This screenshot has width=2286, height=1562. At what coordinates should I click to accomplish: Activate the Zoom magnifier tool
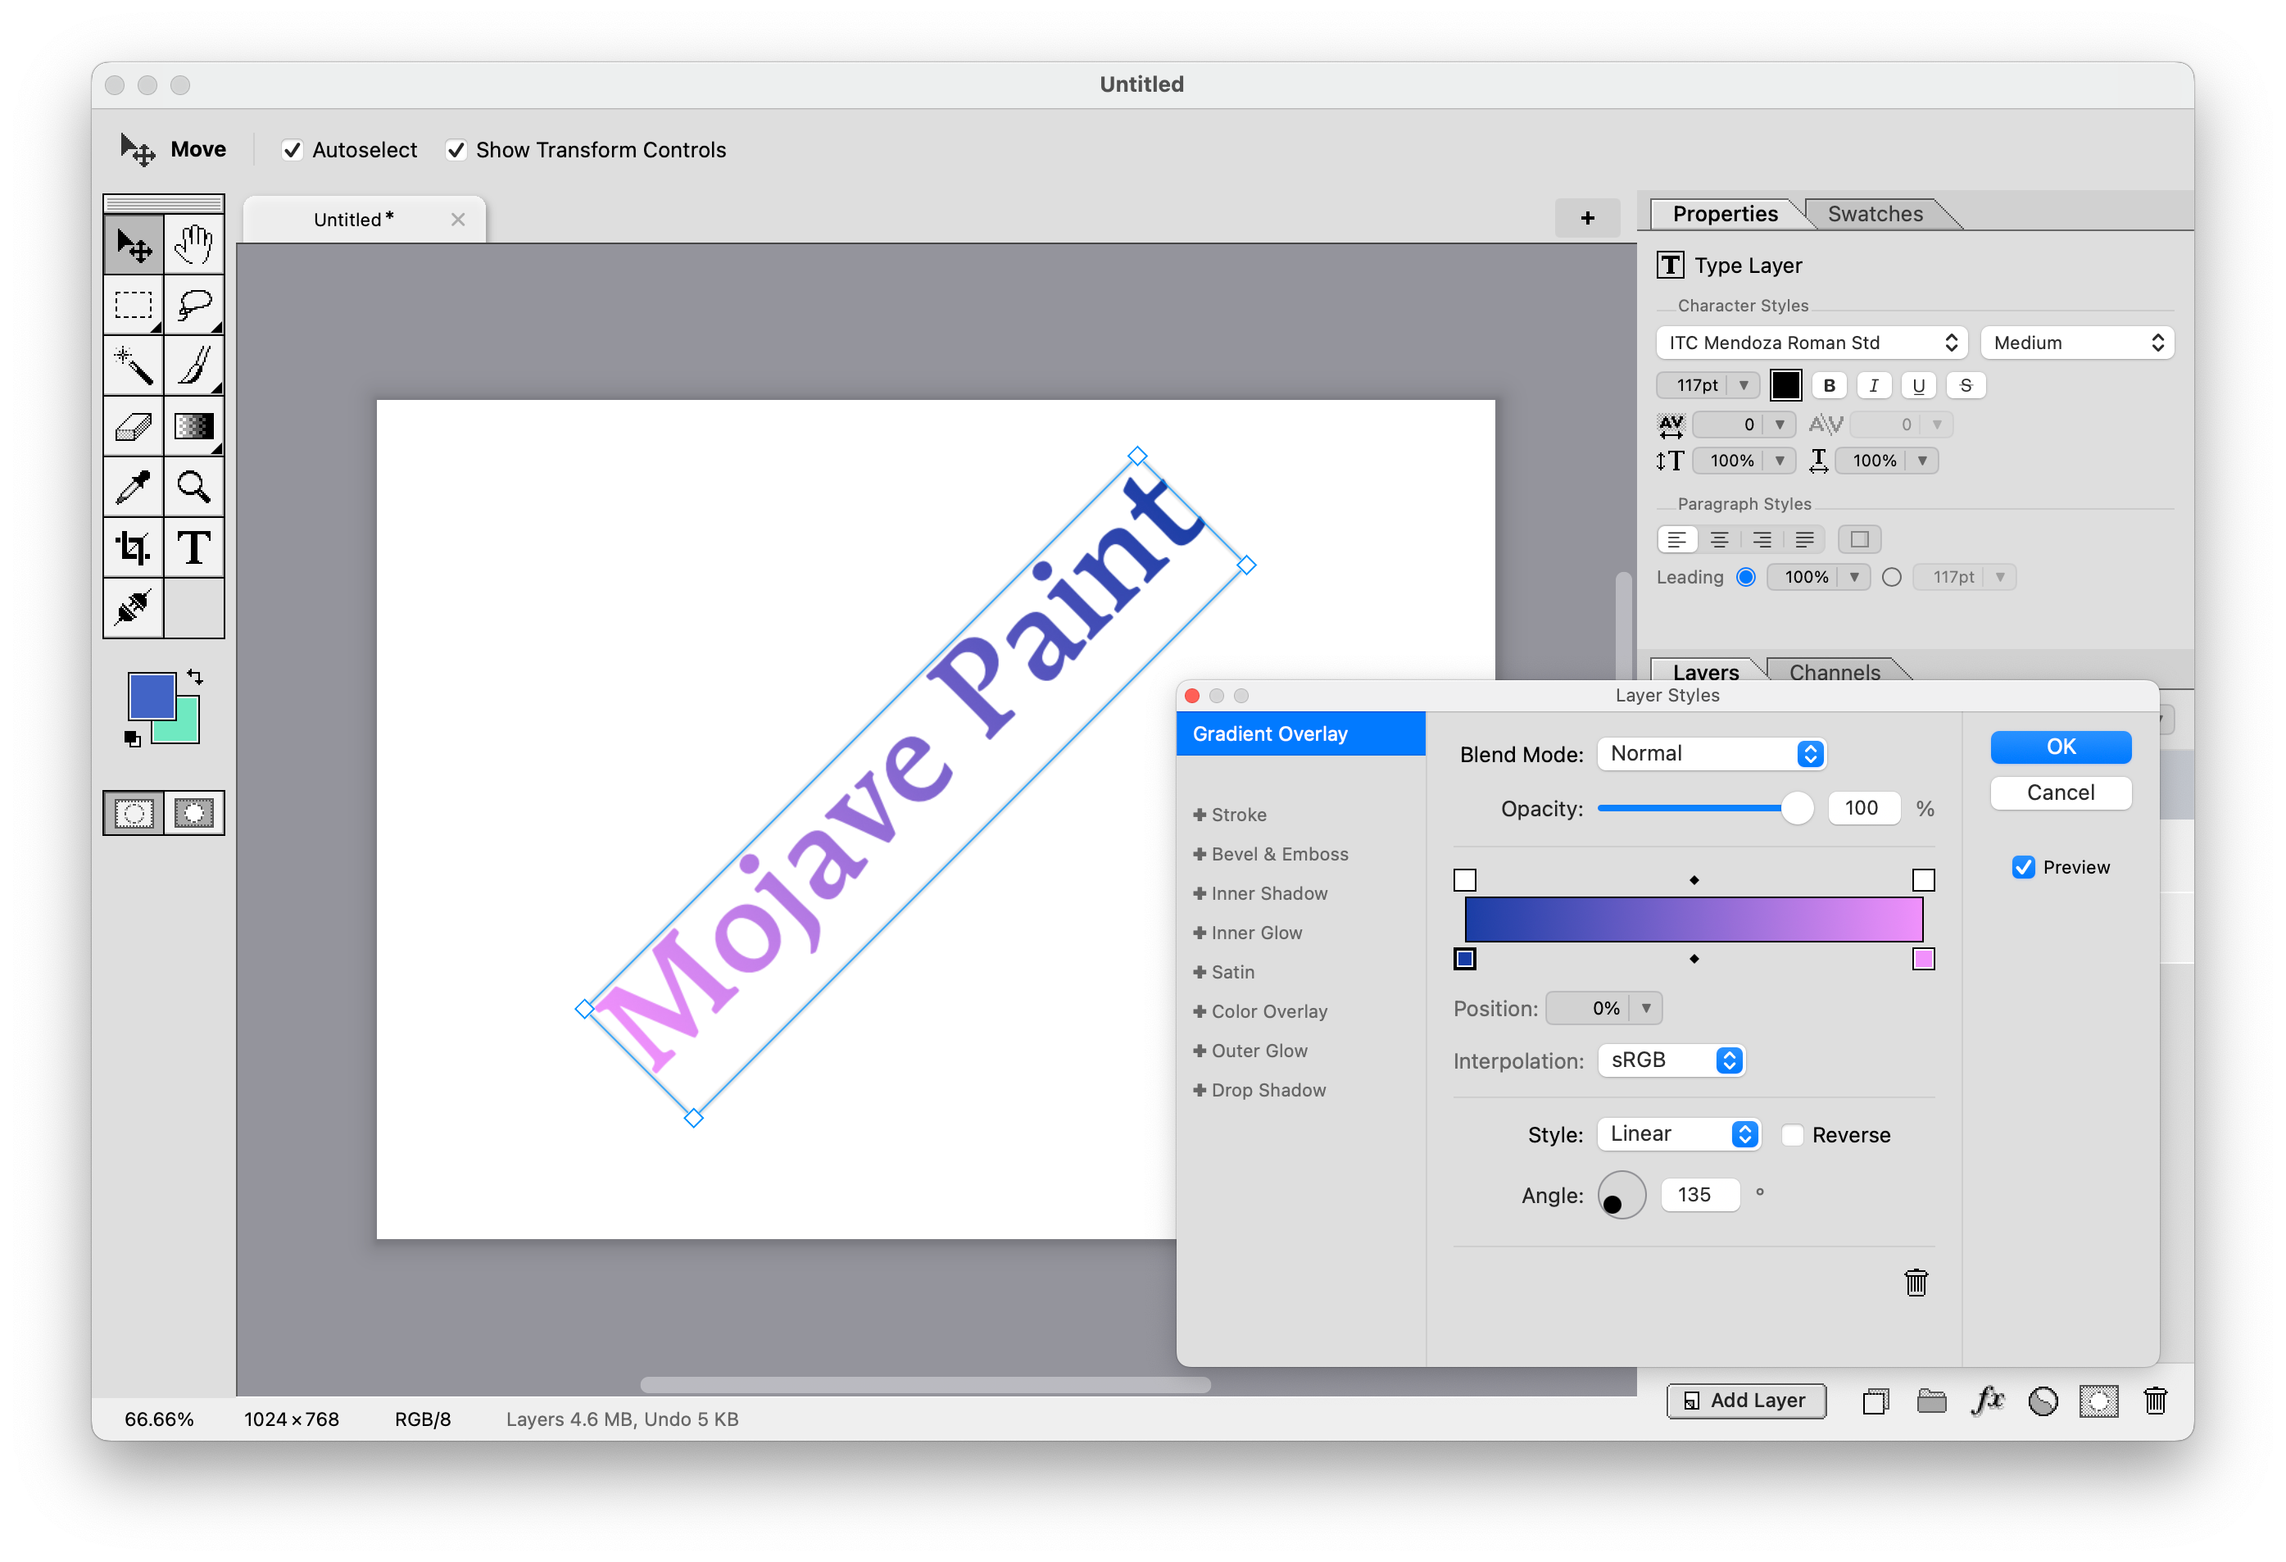[194, 487]
